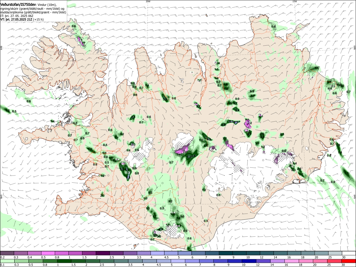The image size is (356, 267).
Task: Pick the top-row swatch starting at 0.2
Action: click(7, 253)
